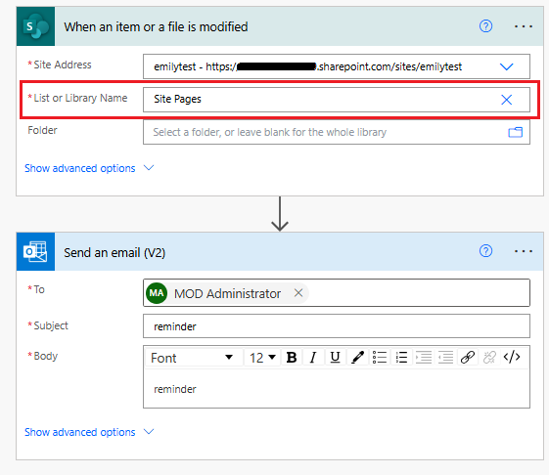The height and width of the screenshot is (475, 549).
Task: Toggle italic formatting
Action: click(313, 358)
